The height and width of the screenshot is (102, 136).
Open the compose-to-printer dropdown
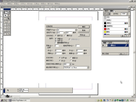tap(88, 67)
